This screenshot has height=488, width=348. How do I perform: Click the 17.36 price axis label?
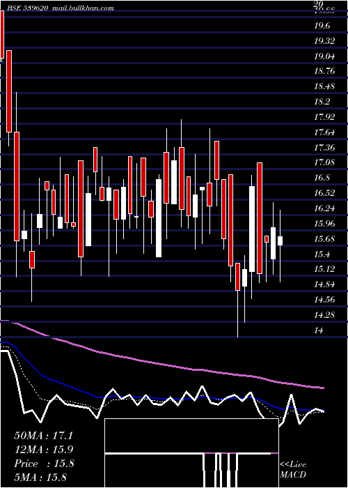[324, 148]
